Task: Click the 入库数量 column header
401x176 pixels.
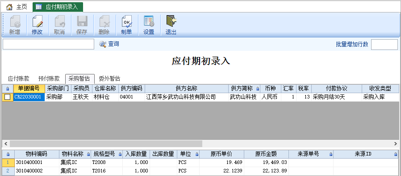Action: [136, 154]
